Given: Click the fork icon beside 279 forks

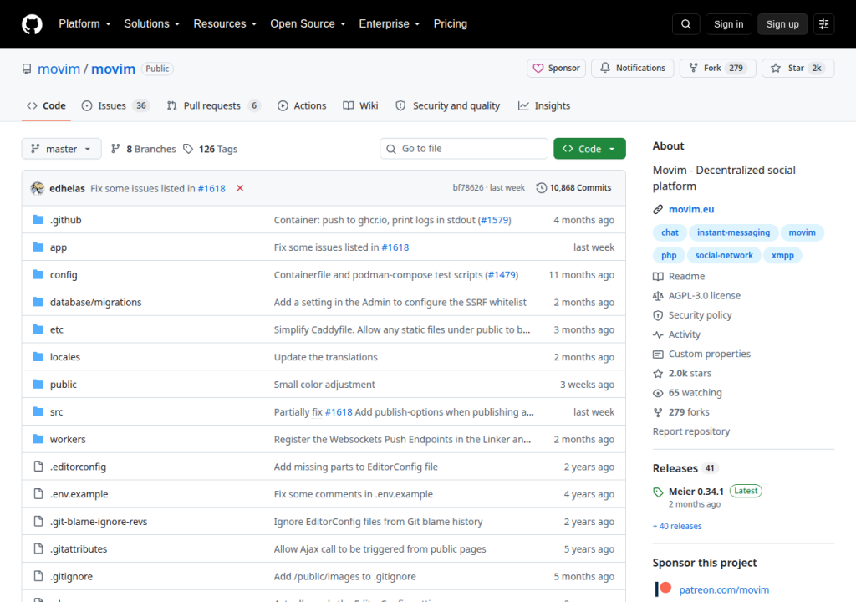Looking at the screenshot, I should tap(658, 412).
